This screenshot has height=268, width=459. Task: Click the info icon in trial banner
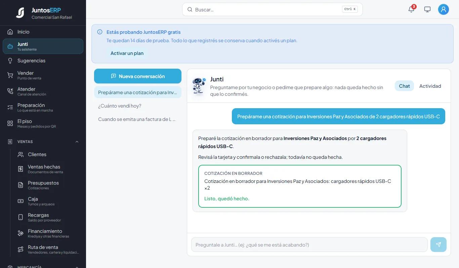100,32
